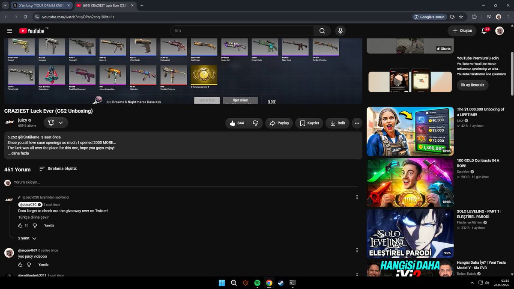Open the juicy channel name link
The width and height of the screenshot is (514, 289).
(x=22, y=120)
